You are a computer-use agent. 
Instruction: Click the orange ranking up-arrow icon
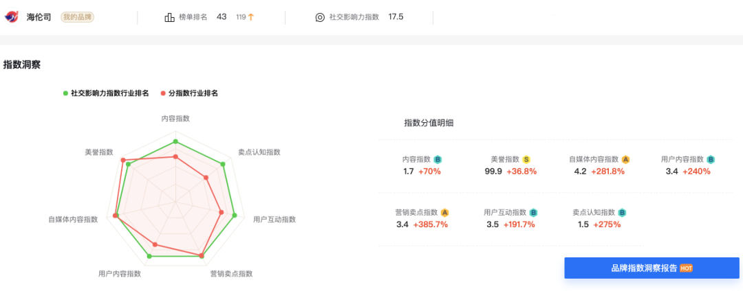[251, 17]
